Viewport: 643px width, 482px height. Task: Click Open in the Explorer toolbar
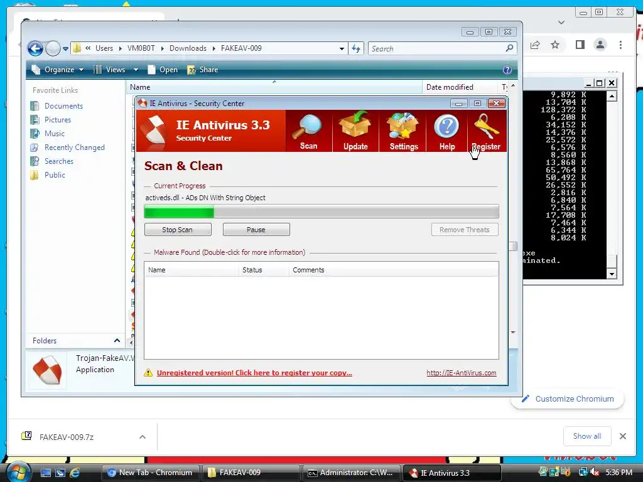163,70
